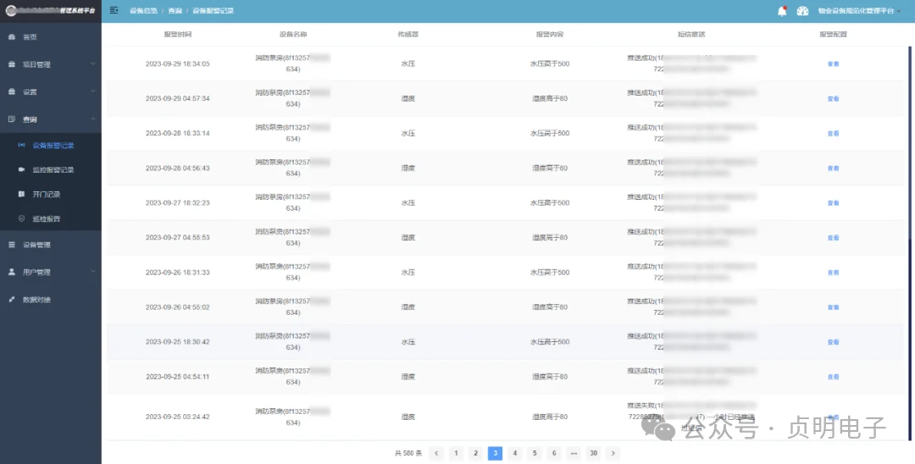Click the next page arrow

(x=613, y=453)
